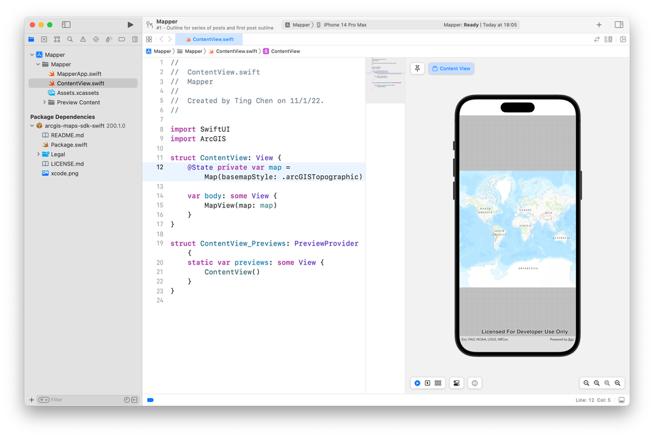Toggle the debug area button
Viewport: 654px width, 438px height.
(x=621, y=400)
